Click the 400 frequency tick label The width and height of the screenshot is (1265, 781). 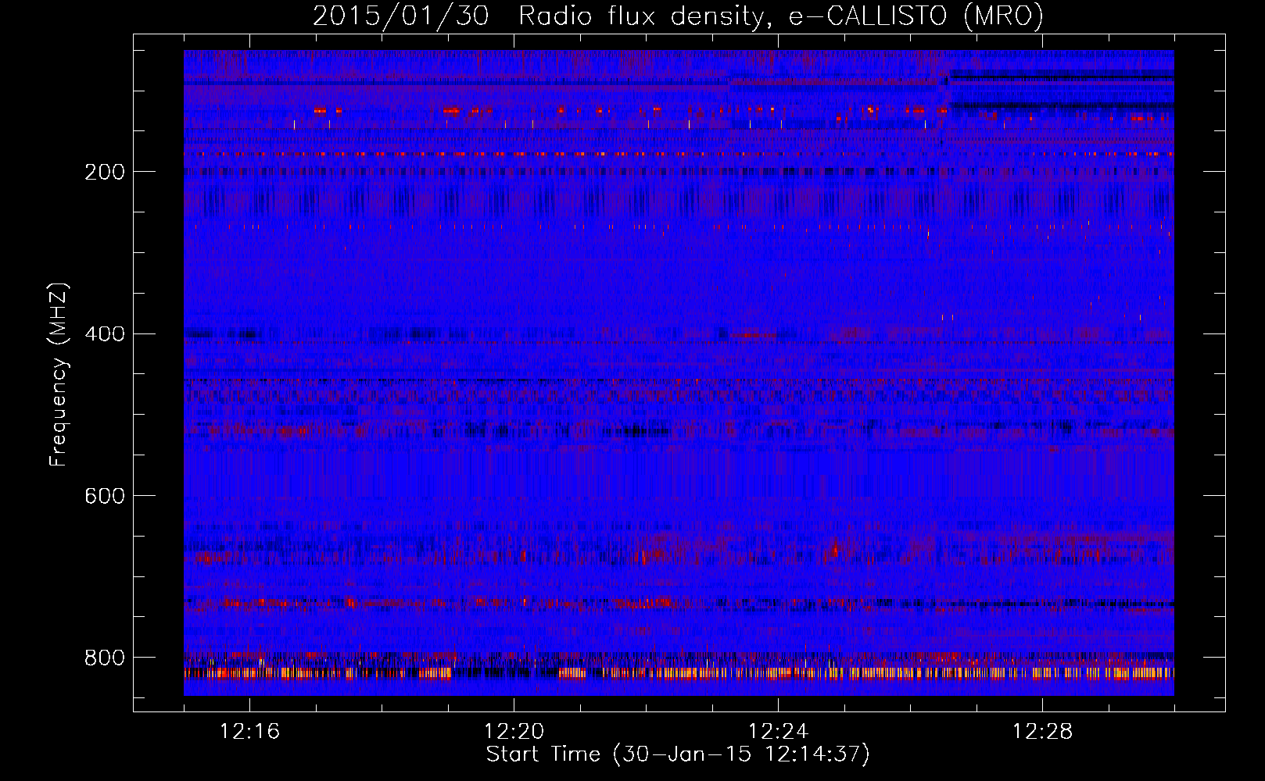[105, 334]
